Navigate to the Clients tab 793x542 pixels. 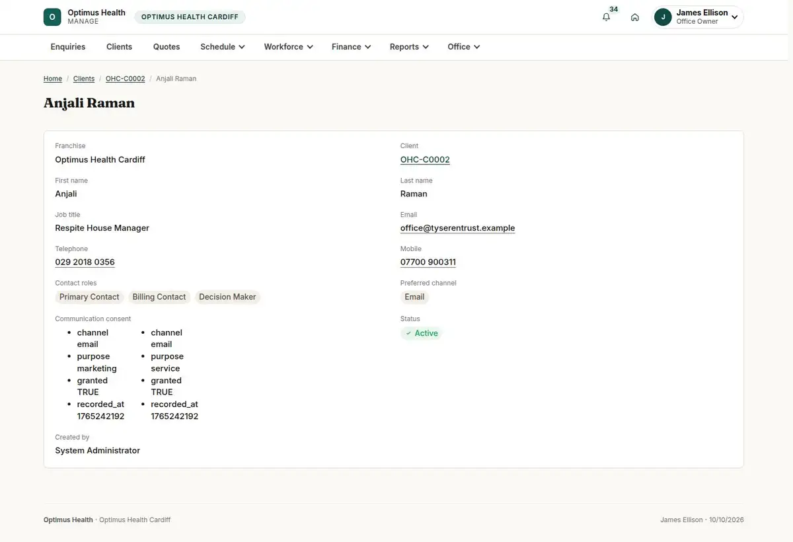click(119, 47)
